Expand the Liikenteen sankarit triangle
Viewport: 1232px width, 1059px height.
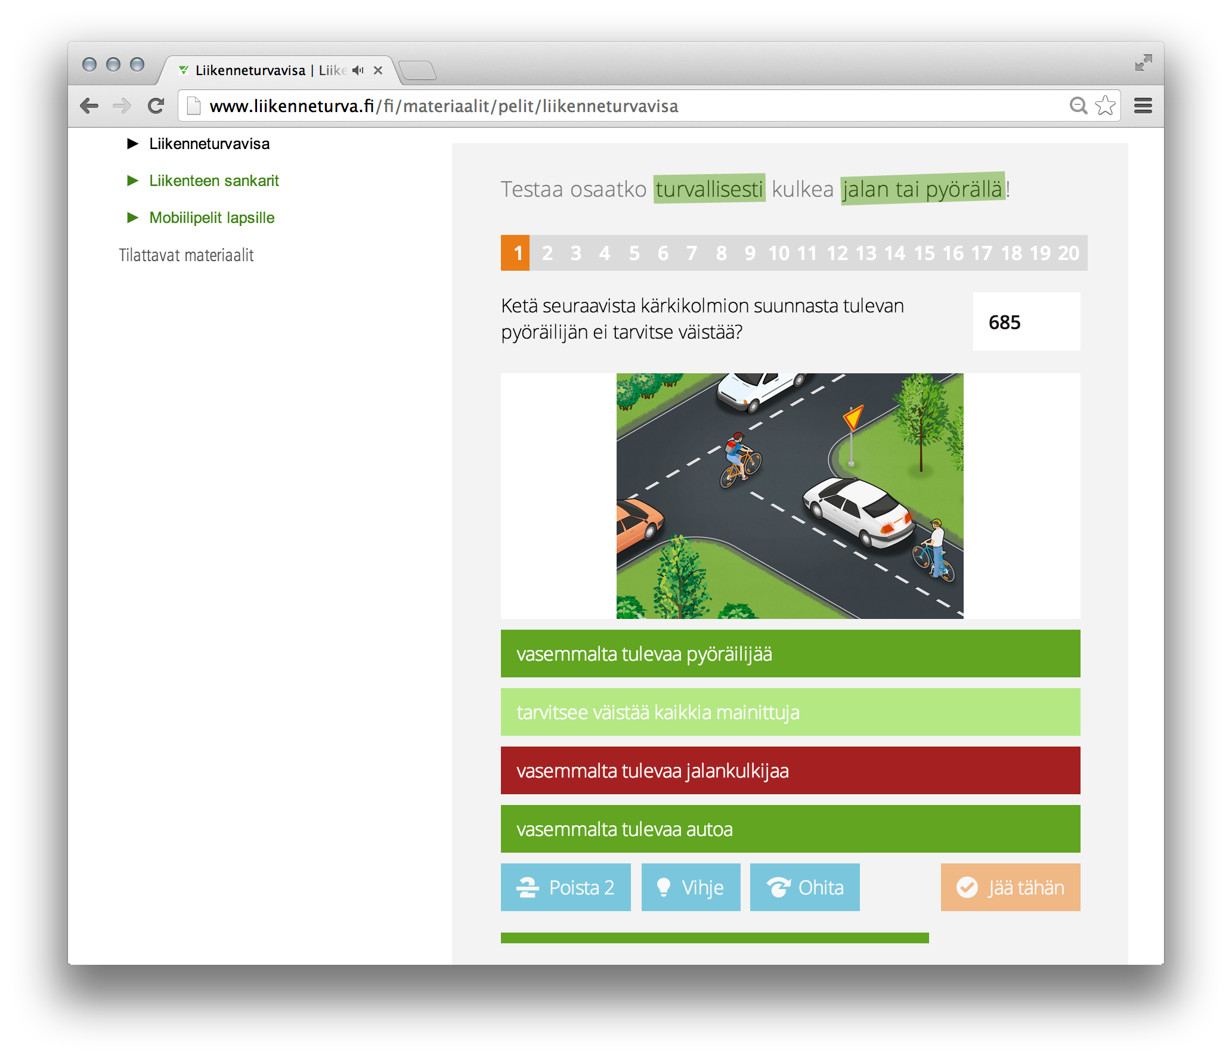[x=132, y=181]
